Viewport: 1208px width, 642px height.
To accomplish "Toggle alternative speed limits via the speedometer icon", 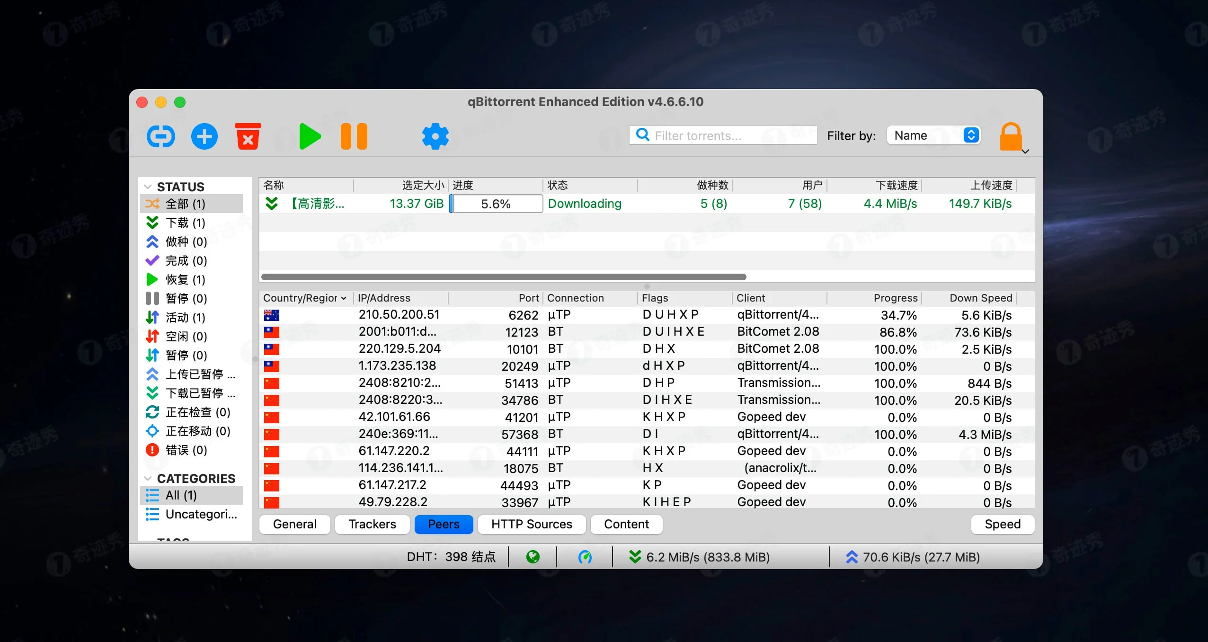I will click(x=585, y=557).
